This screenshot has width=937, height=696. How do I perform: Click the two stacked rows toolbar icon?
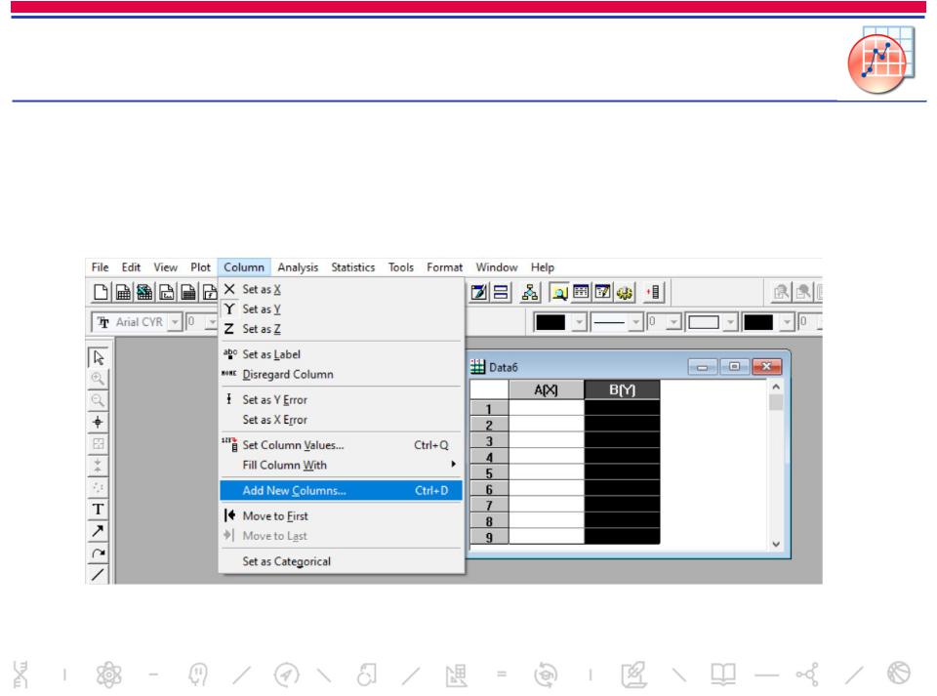click(501, 292)
